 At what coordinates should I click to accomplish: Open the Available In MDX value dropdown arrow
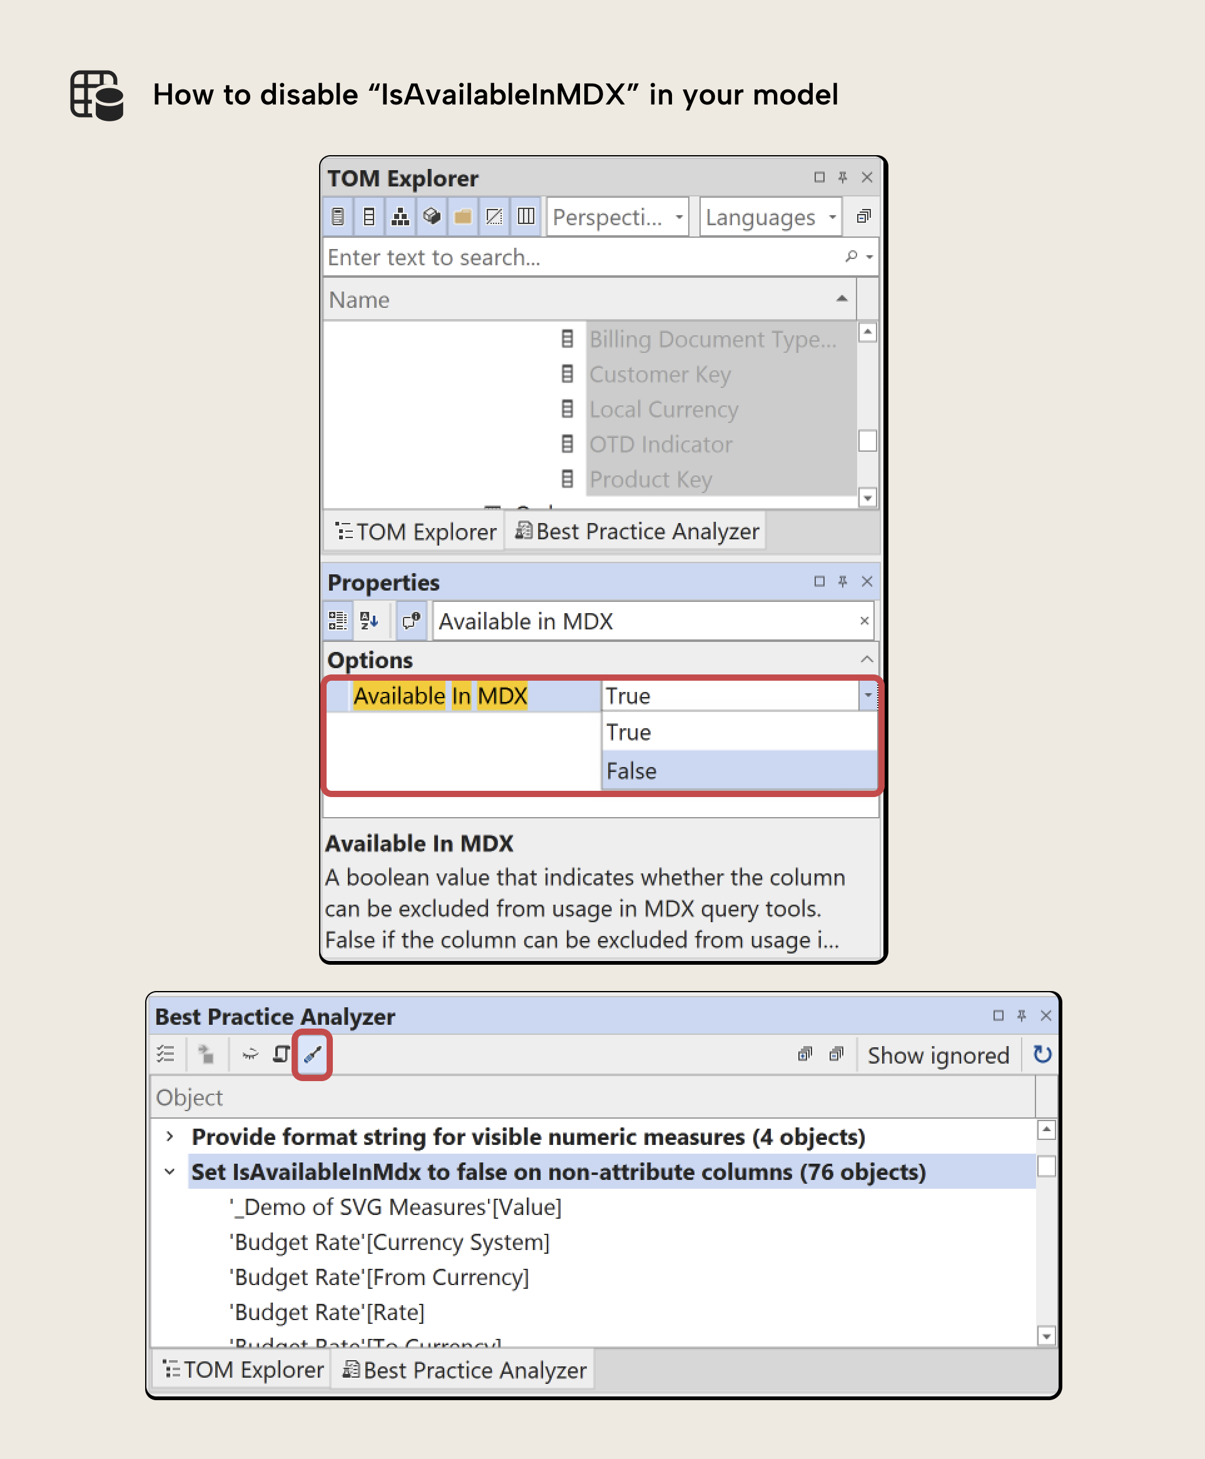(x=868, y=696)
